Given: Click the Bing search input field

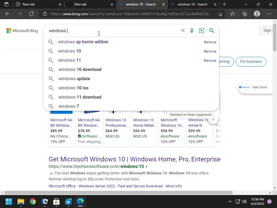Looking at the screenshot, I should pyautogui.click(x=113, y=31).
